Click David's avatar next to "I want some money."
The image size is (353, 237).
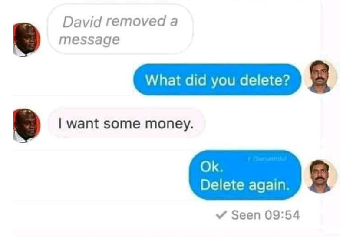click(26, 125)
